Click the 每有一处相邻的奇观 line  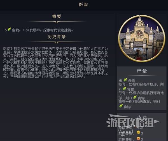click(139, 101)
